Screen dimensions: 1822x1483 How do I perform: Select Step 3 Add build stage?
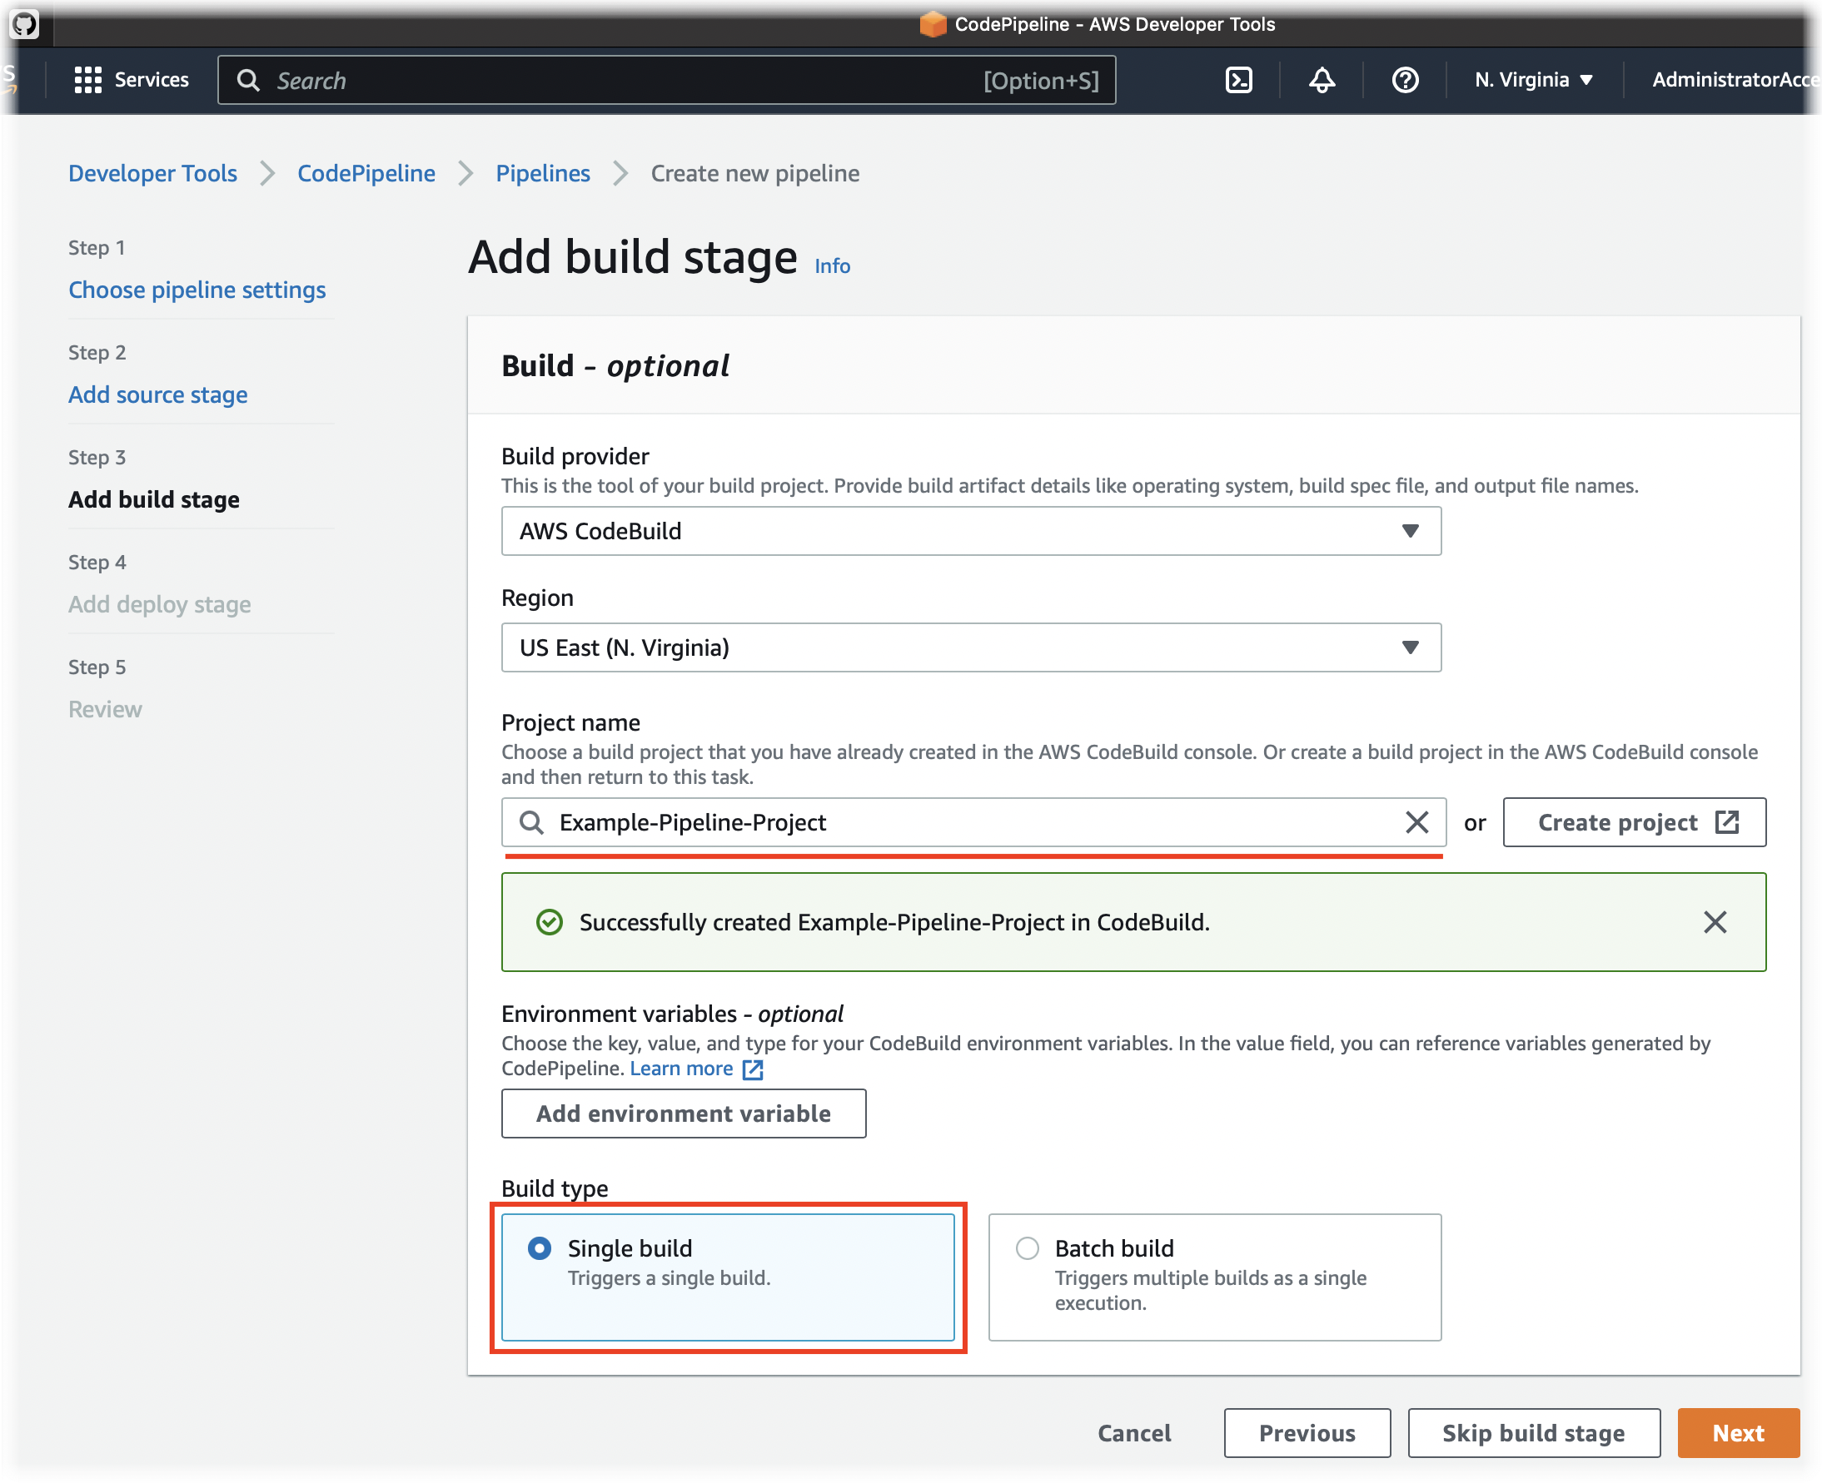(x=154, y=498)
